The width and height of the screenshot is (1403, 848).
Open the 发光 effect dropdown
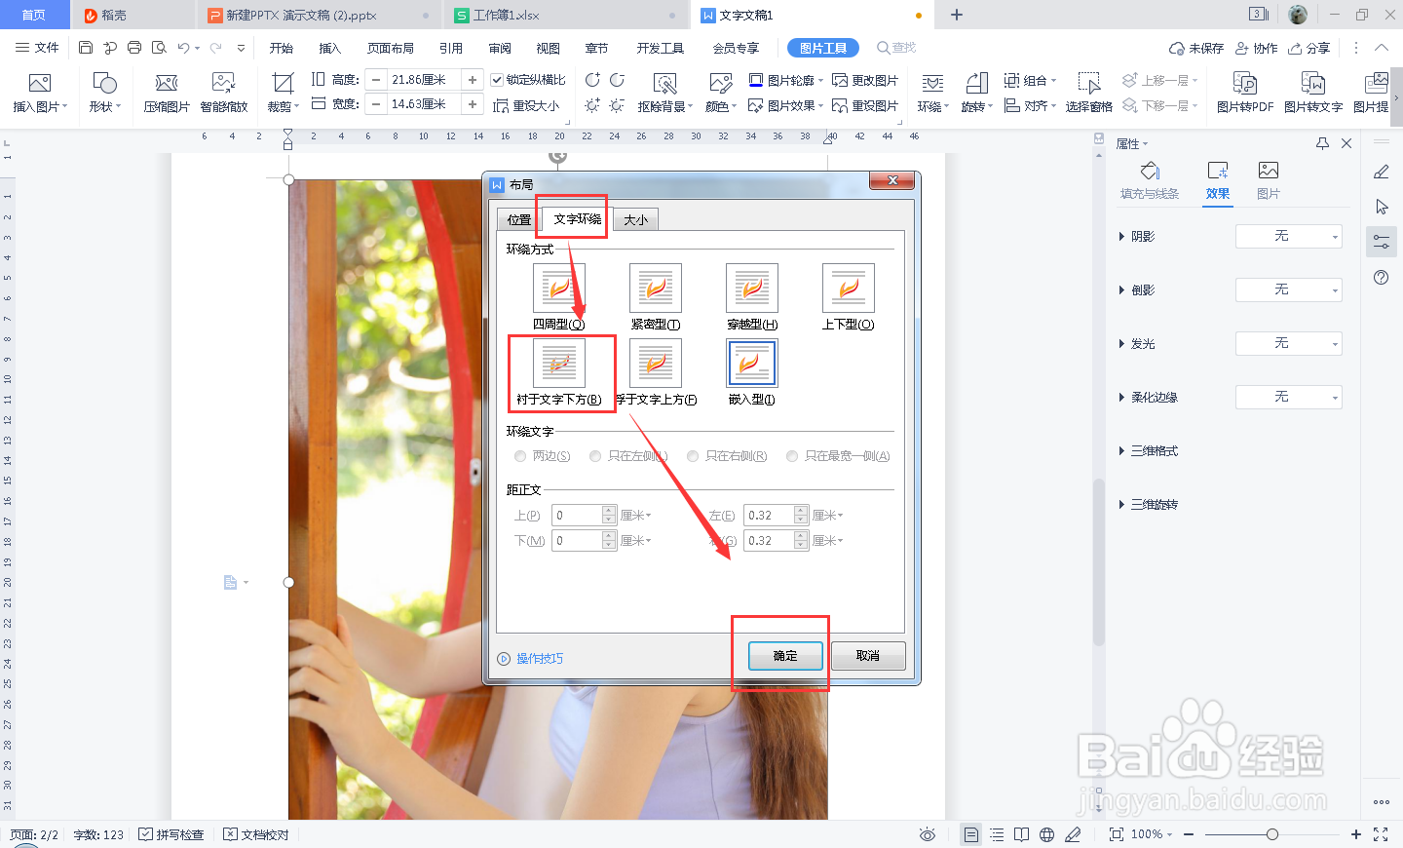[1288, 343]
